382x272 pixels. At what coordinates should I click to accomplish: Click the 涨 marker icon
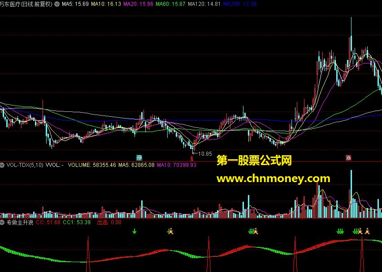[x=348, y=158]
